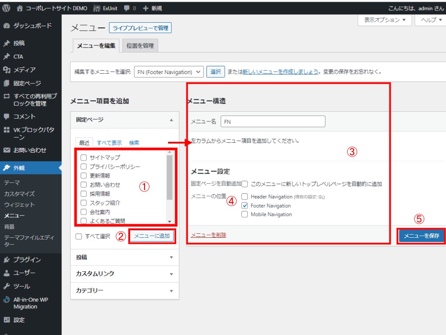Click the メニュー名 text input field
This screenshot has height=335, width=446.
(x=273, y=122)
